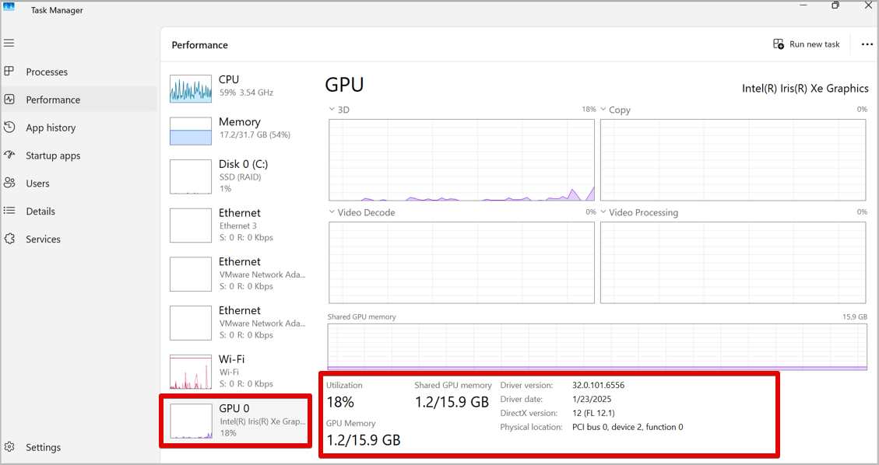Open the three-dot more options menu

(x=867, y=44)
